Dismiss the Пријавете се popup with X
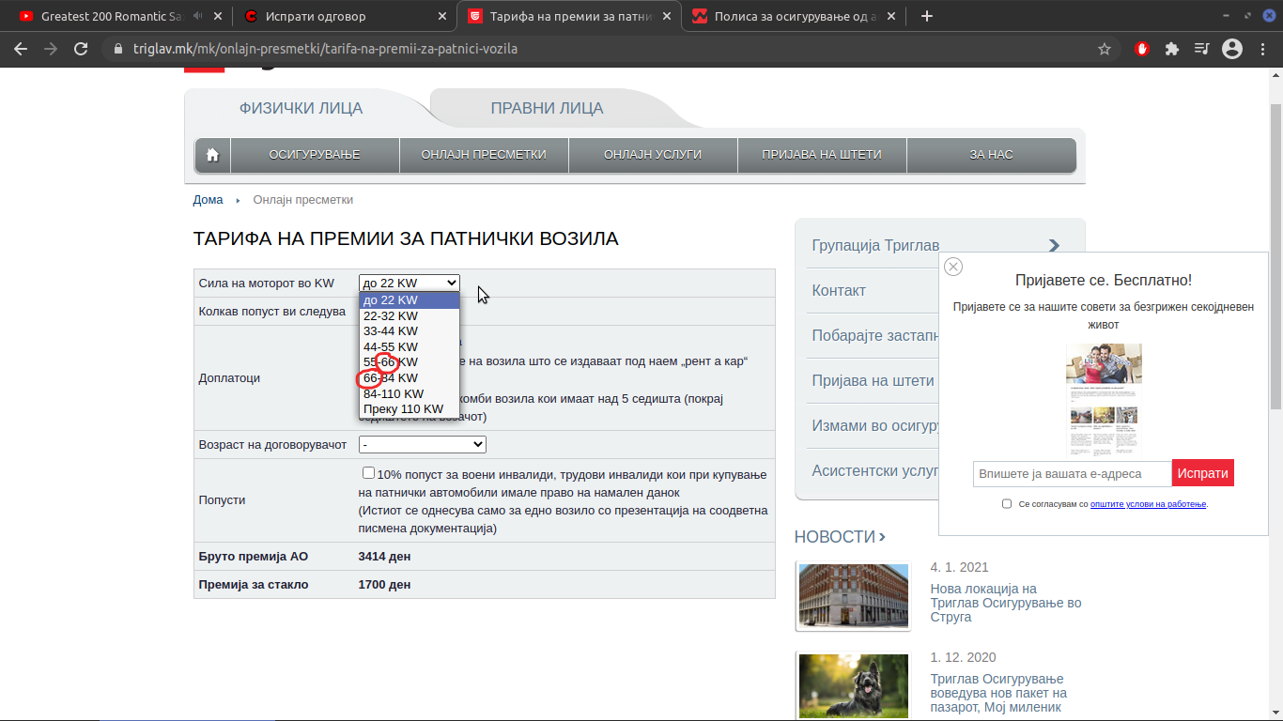The image size is (1283, 721). [953, 267]
